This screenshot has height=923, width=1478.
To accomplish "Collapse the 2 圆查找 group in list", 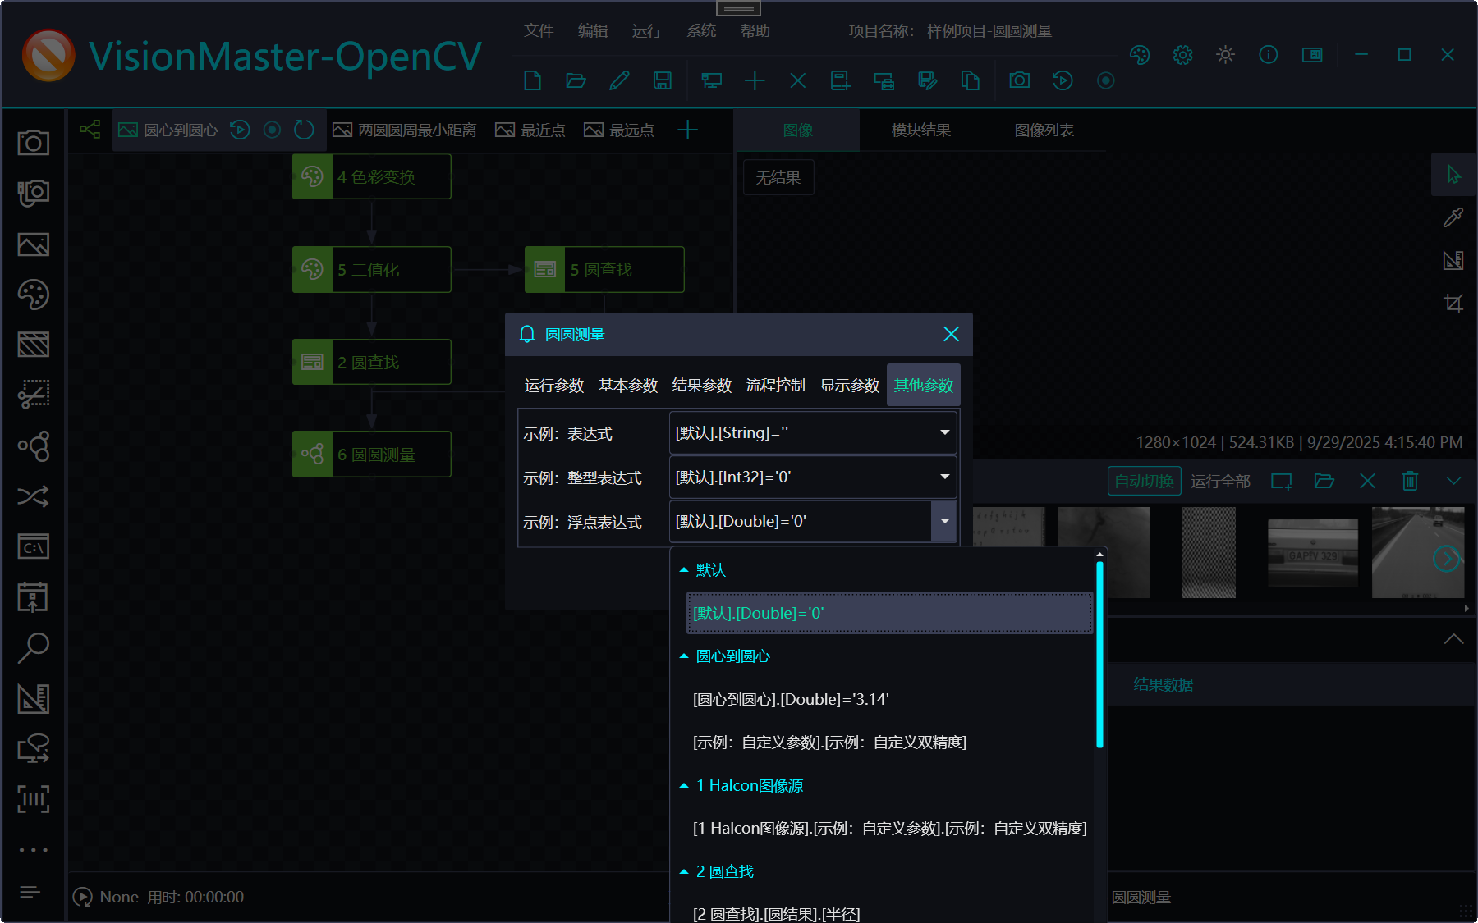I will tap(684, 871).
